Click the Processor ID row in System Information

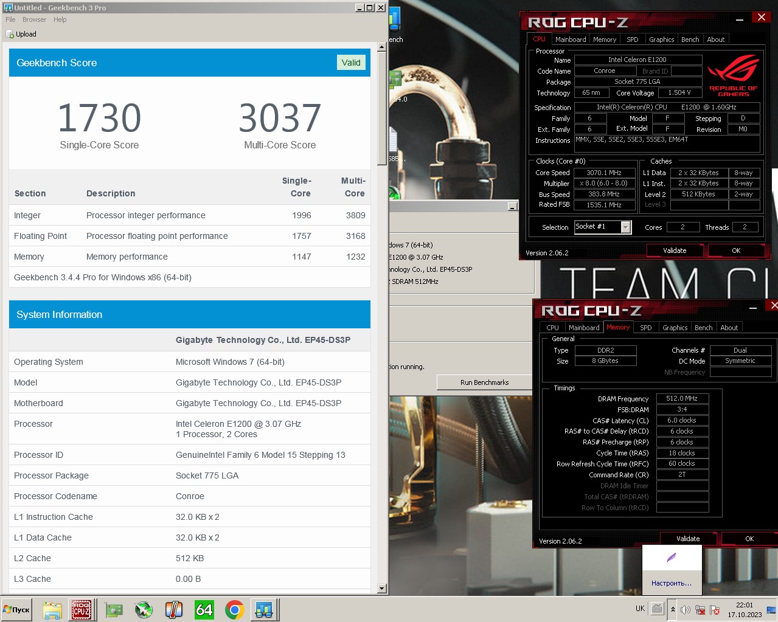click(190, 455)
